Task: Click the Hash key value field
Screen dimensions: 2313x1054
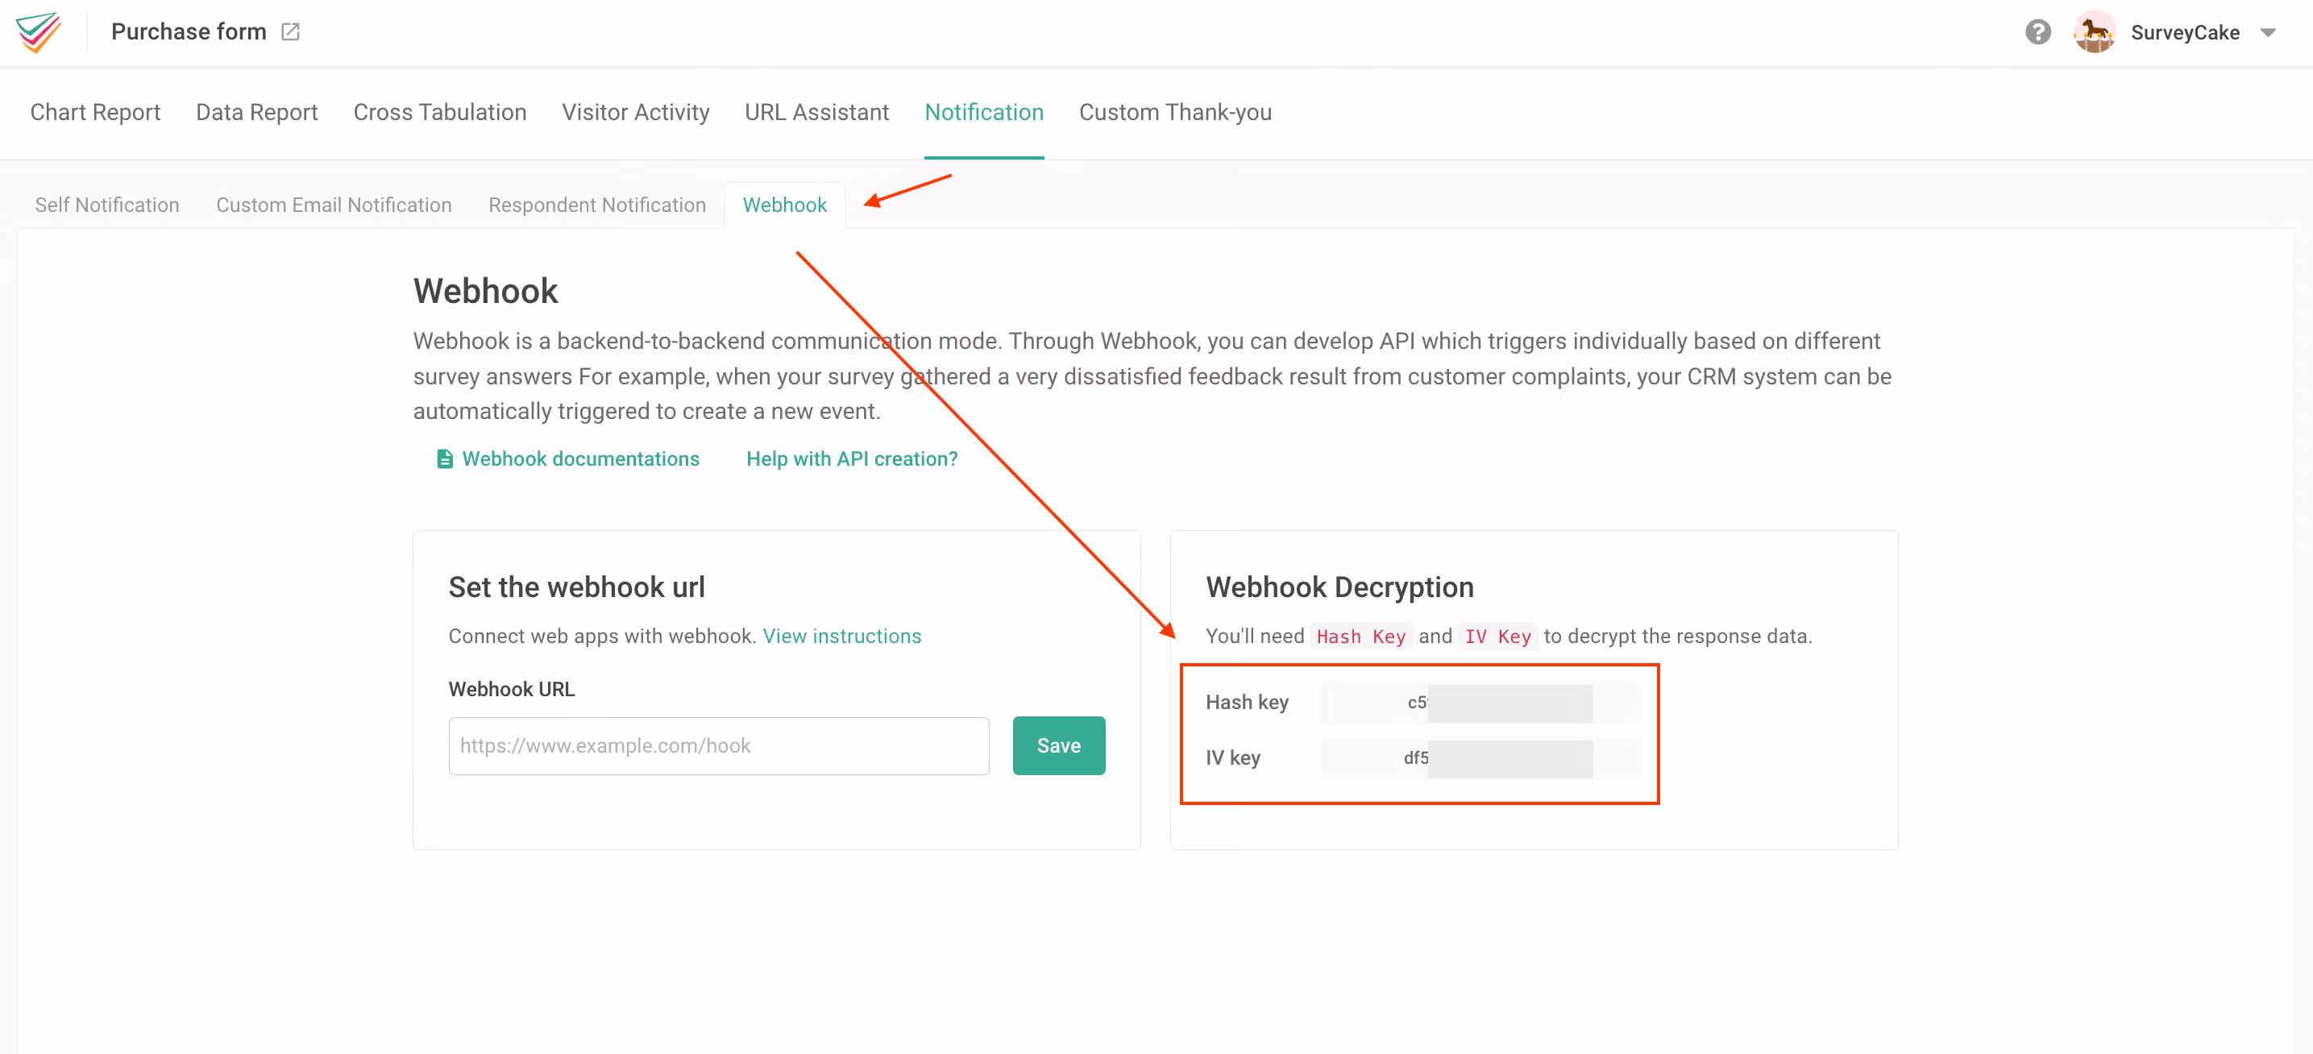Action: (x=1480, y=703)
